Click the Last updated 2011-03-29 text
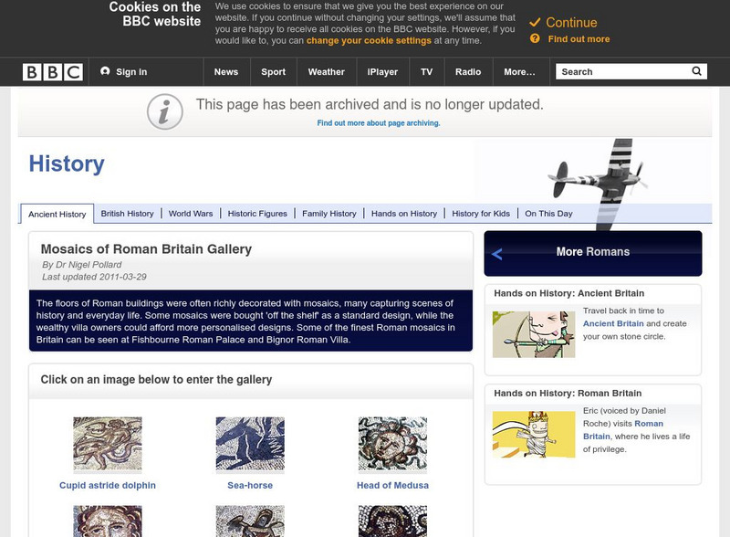The image size is (730, 537). coord(94,277)
